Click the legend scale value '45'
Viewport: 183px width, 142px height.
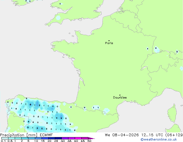coord(83,141)
